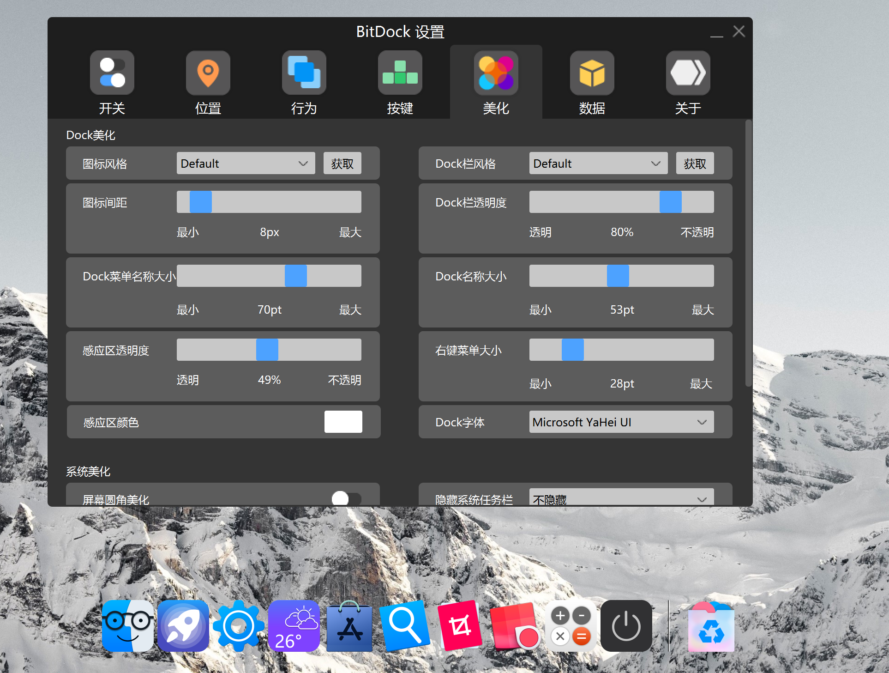Open the blue gear settings dock icon
The height and width of the screenshot is (673, 889).
pos(239,626)
